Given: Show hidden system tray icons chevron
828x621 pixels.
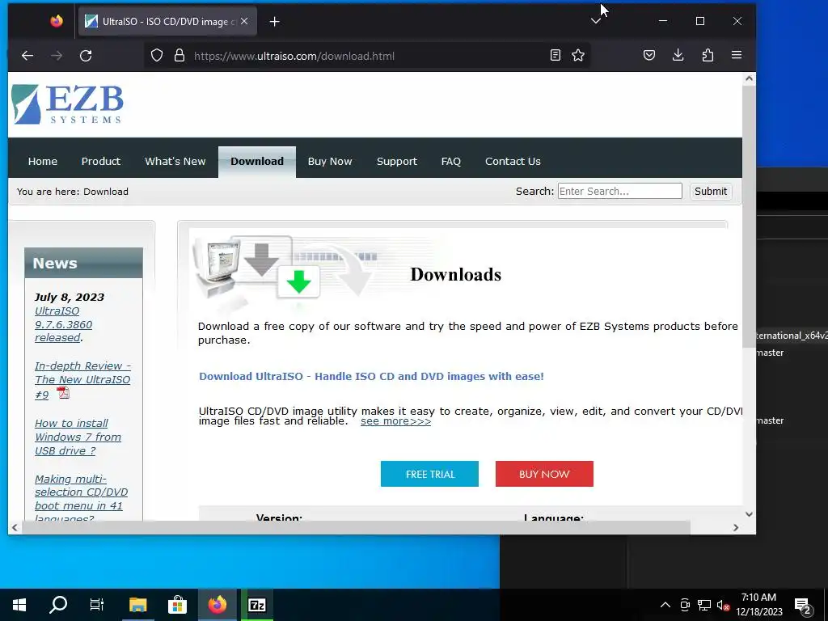Looking at the screenshot, I should click(665, 605).
